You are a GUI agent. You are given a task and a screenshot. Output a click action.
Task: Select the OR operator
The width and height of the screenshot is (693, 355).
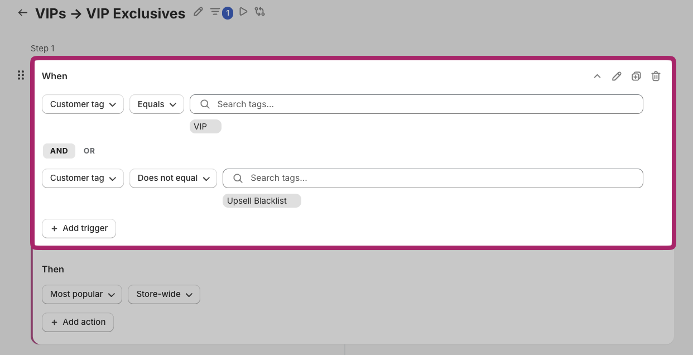tap(89, 151)
